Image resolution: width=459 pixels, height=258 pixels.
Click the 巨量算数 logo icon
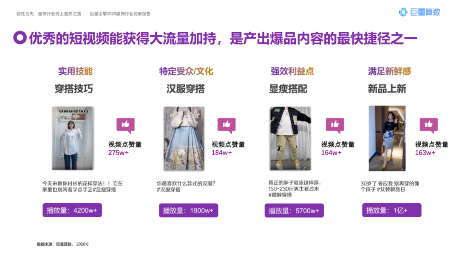[x=403, y=12]
